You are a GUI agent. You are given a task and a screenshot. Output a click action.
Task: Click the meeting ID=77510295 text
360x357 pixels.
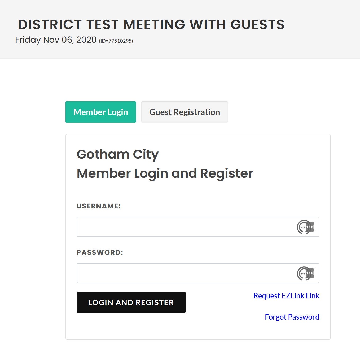116,41
